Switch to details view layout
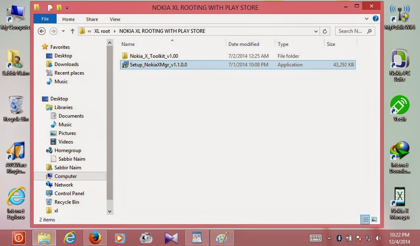The width and height of the screenshot is (420, 246). [x=365, y=219]
